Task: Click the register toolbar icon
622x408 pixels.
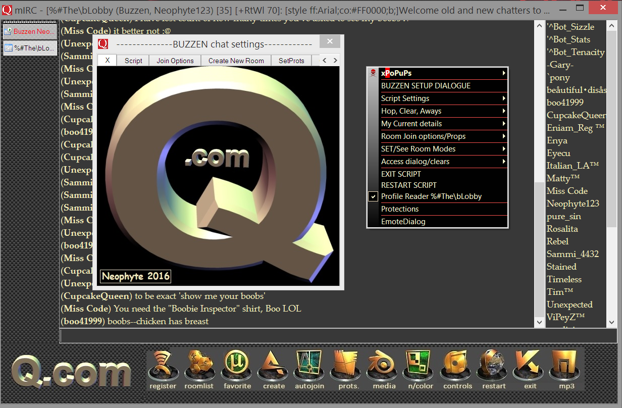Action: [x=163, y=370]
